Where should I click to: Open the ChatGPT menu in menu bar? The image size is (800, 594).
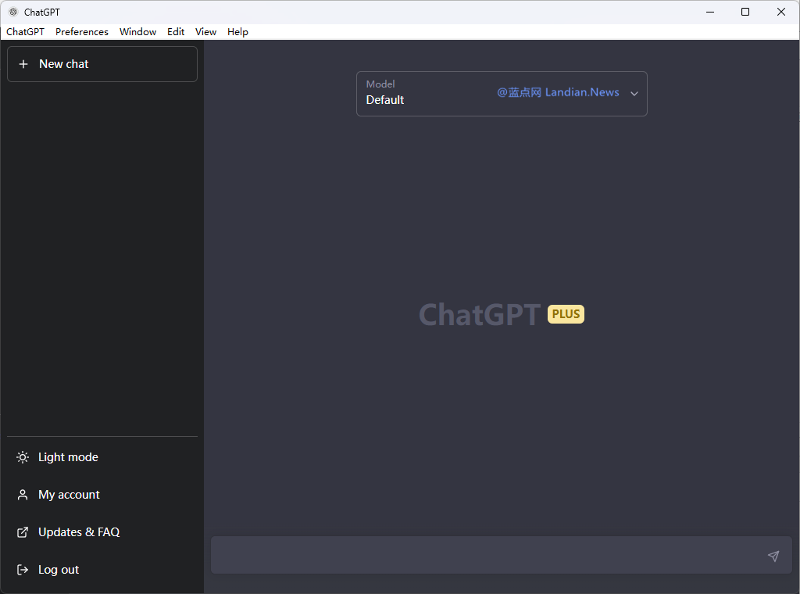26,31
